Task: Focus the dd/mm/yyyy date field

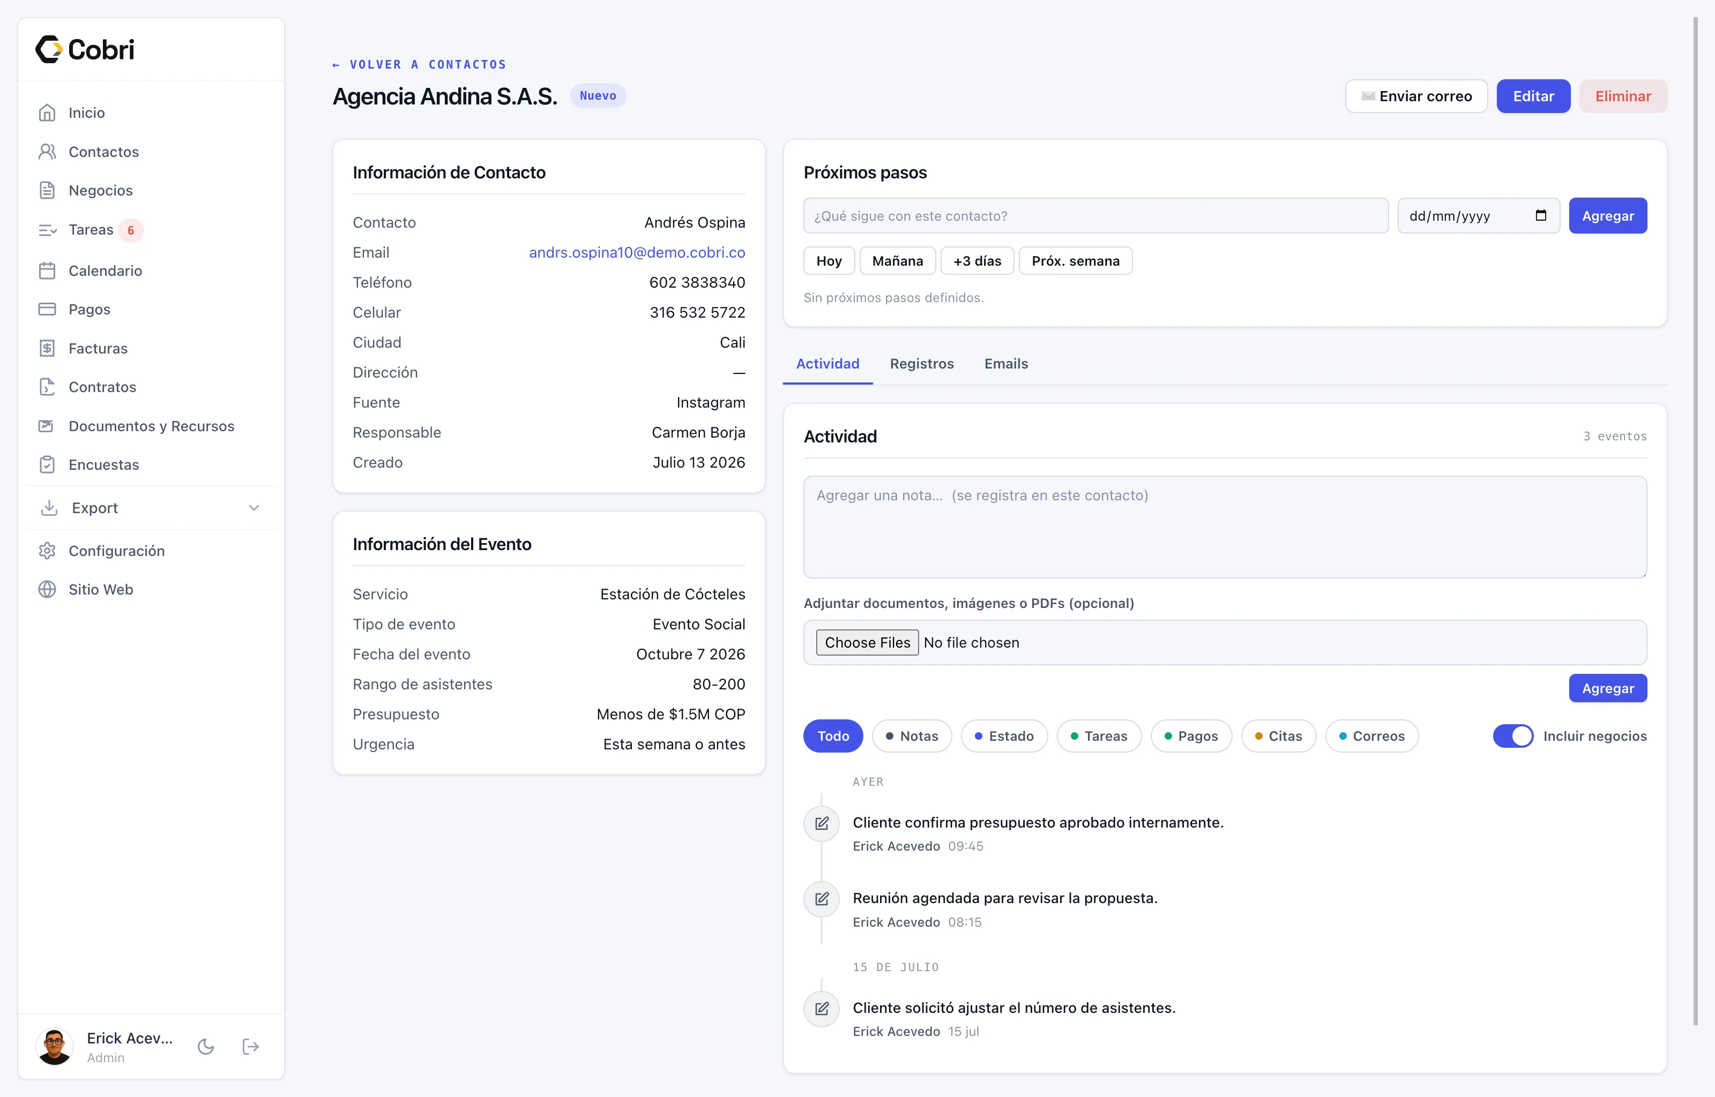Action: click(1479, 216)
